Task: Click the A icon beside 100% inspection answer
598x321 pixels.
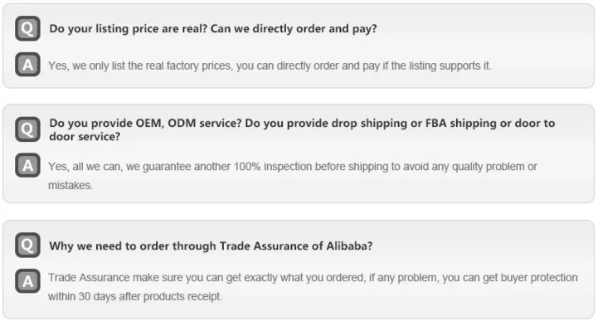Action: coord(27,165)
